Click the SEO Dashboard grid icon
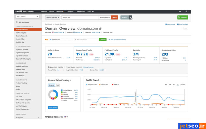This screenshot has width=206, height=129. pos(16,22)
